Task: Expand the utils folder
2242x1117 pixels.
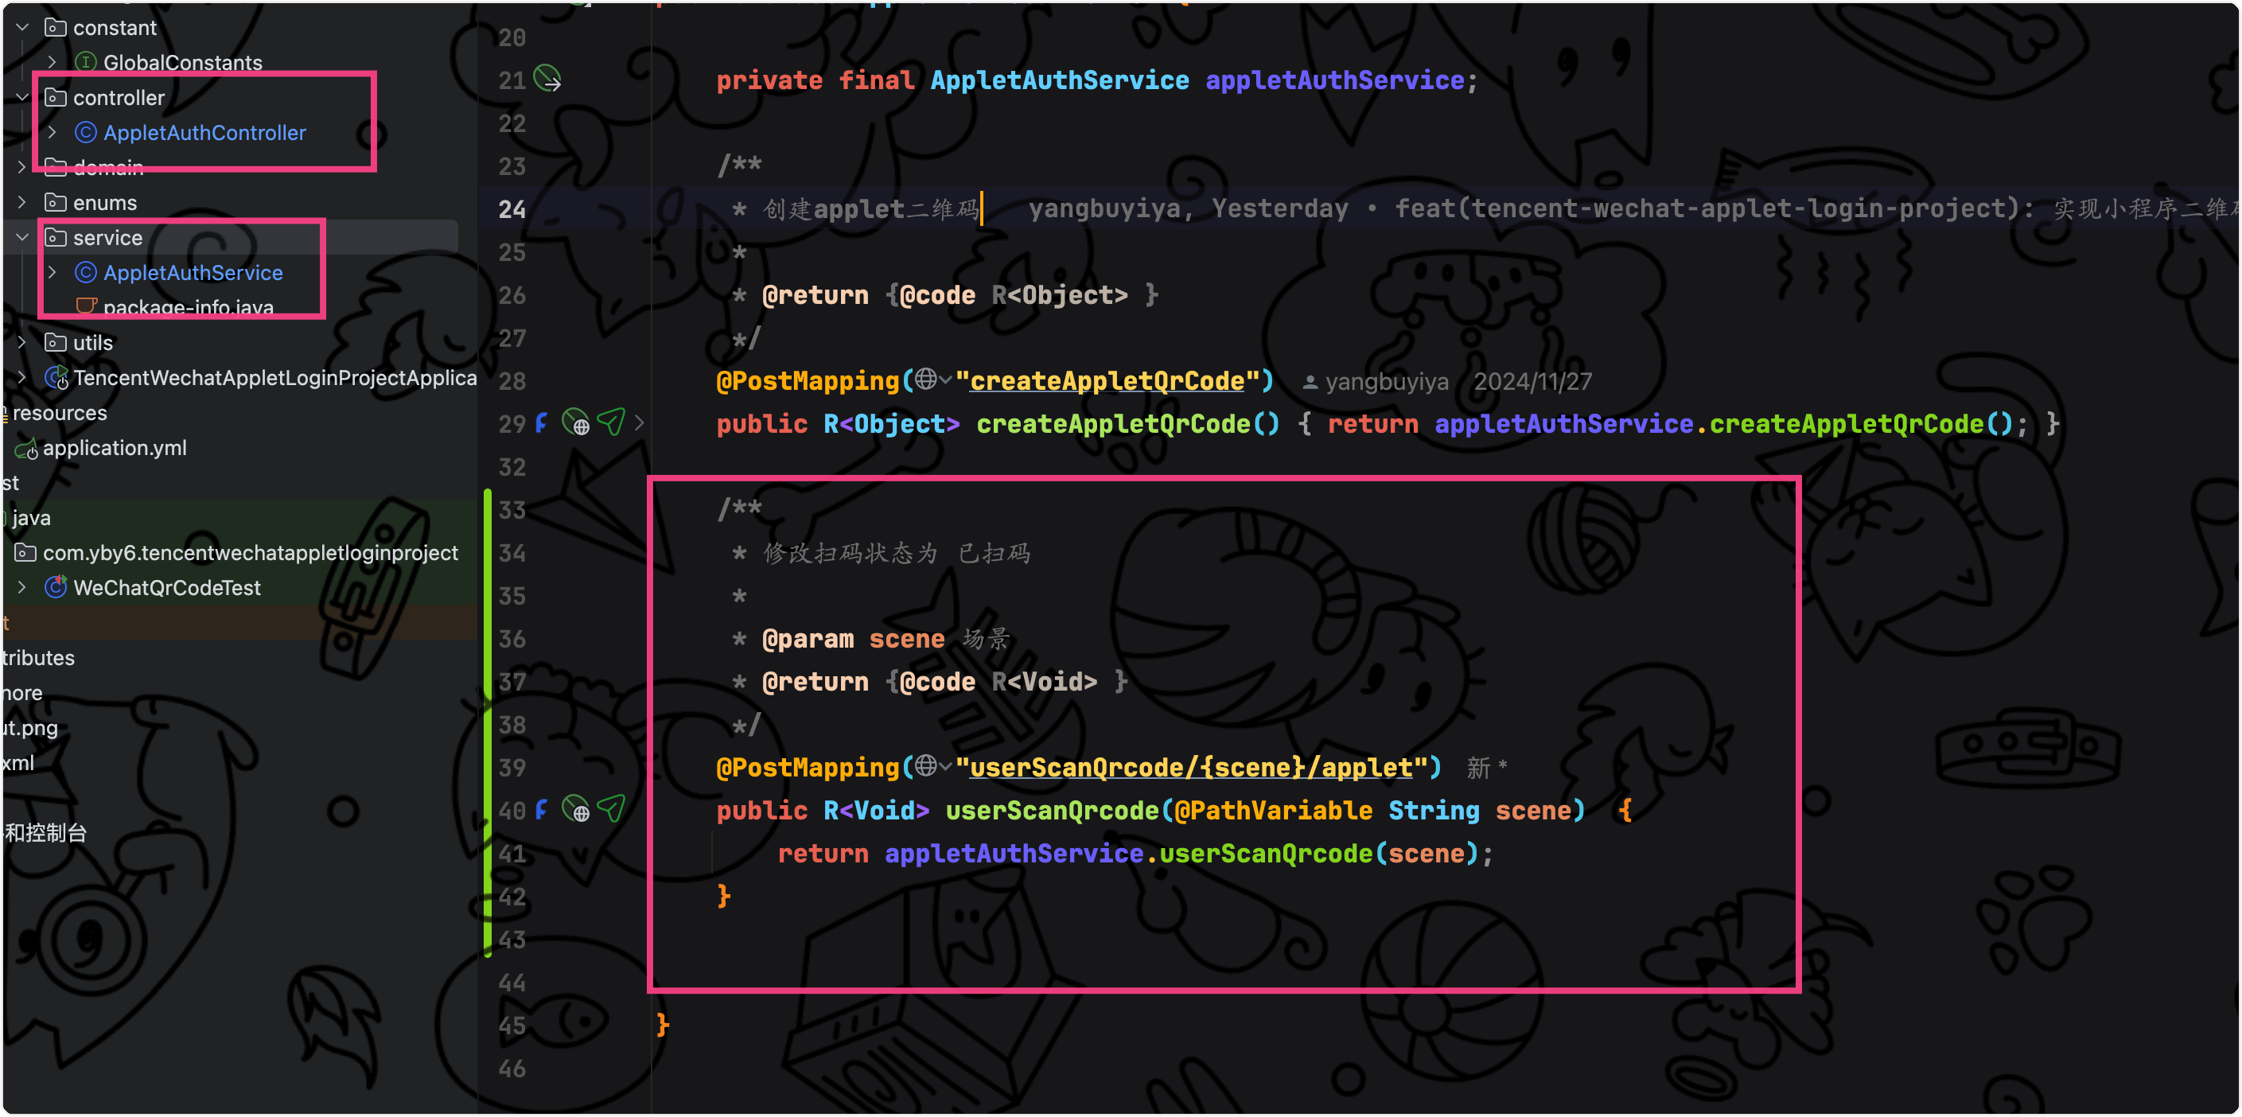Action: pyautogui.click(x=22, y=342)
